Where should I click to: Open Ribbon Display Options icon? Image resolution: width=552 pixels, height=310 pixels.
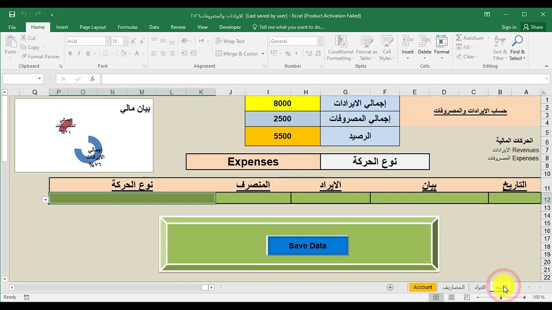(x=487, y=14)
